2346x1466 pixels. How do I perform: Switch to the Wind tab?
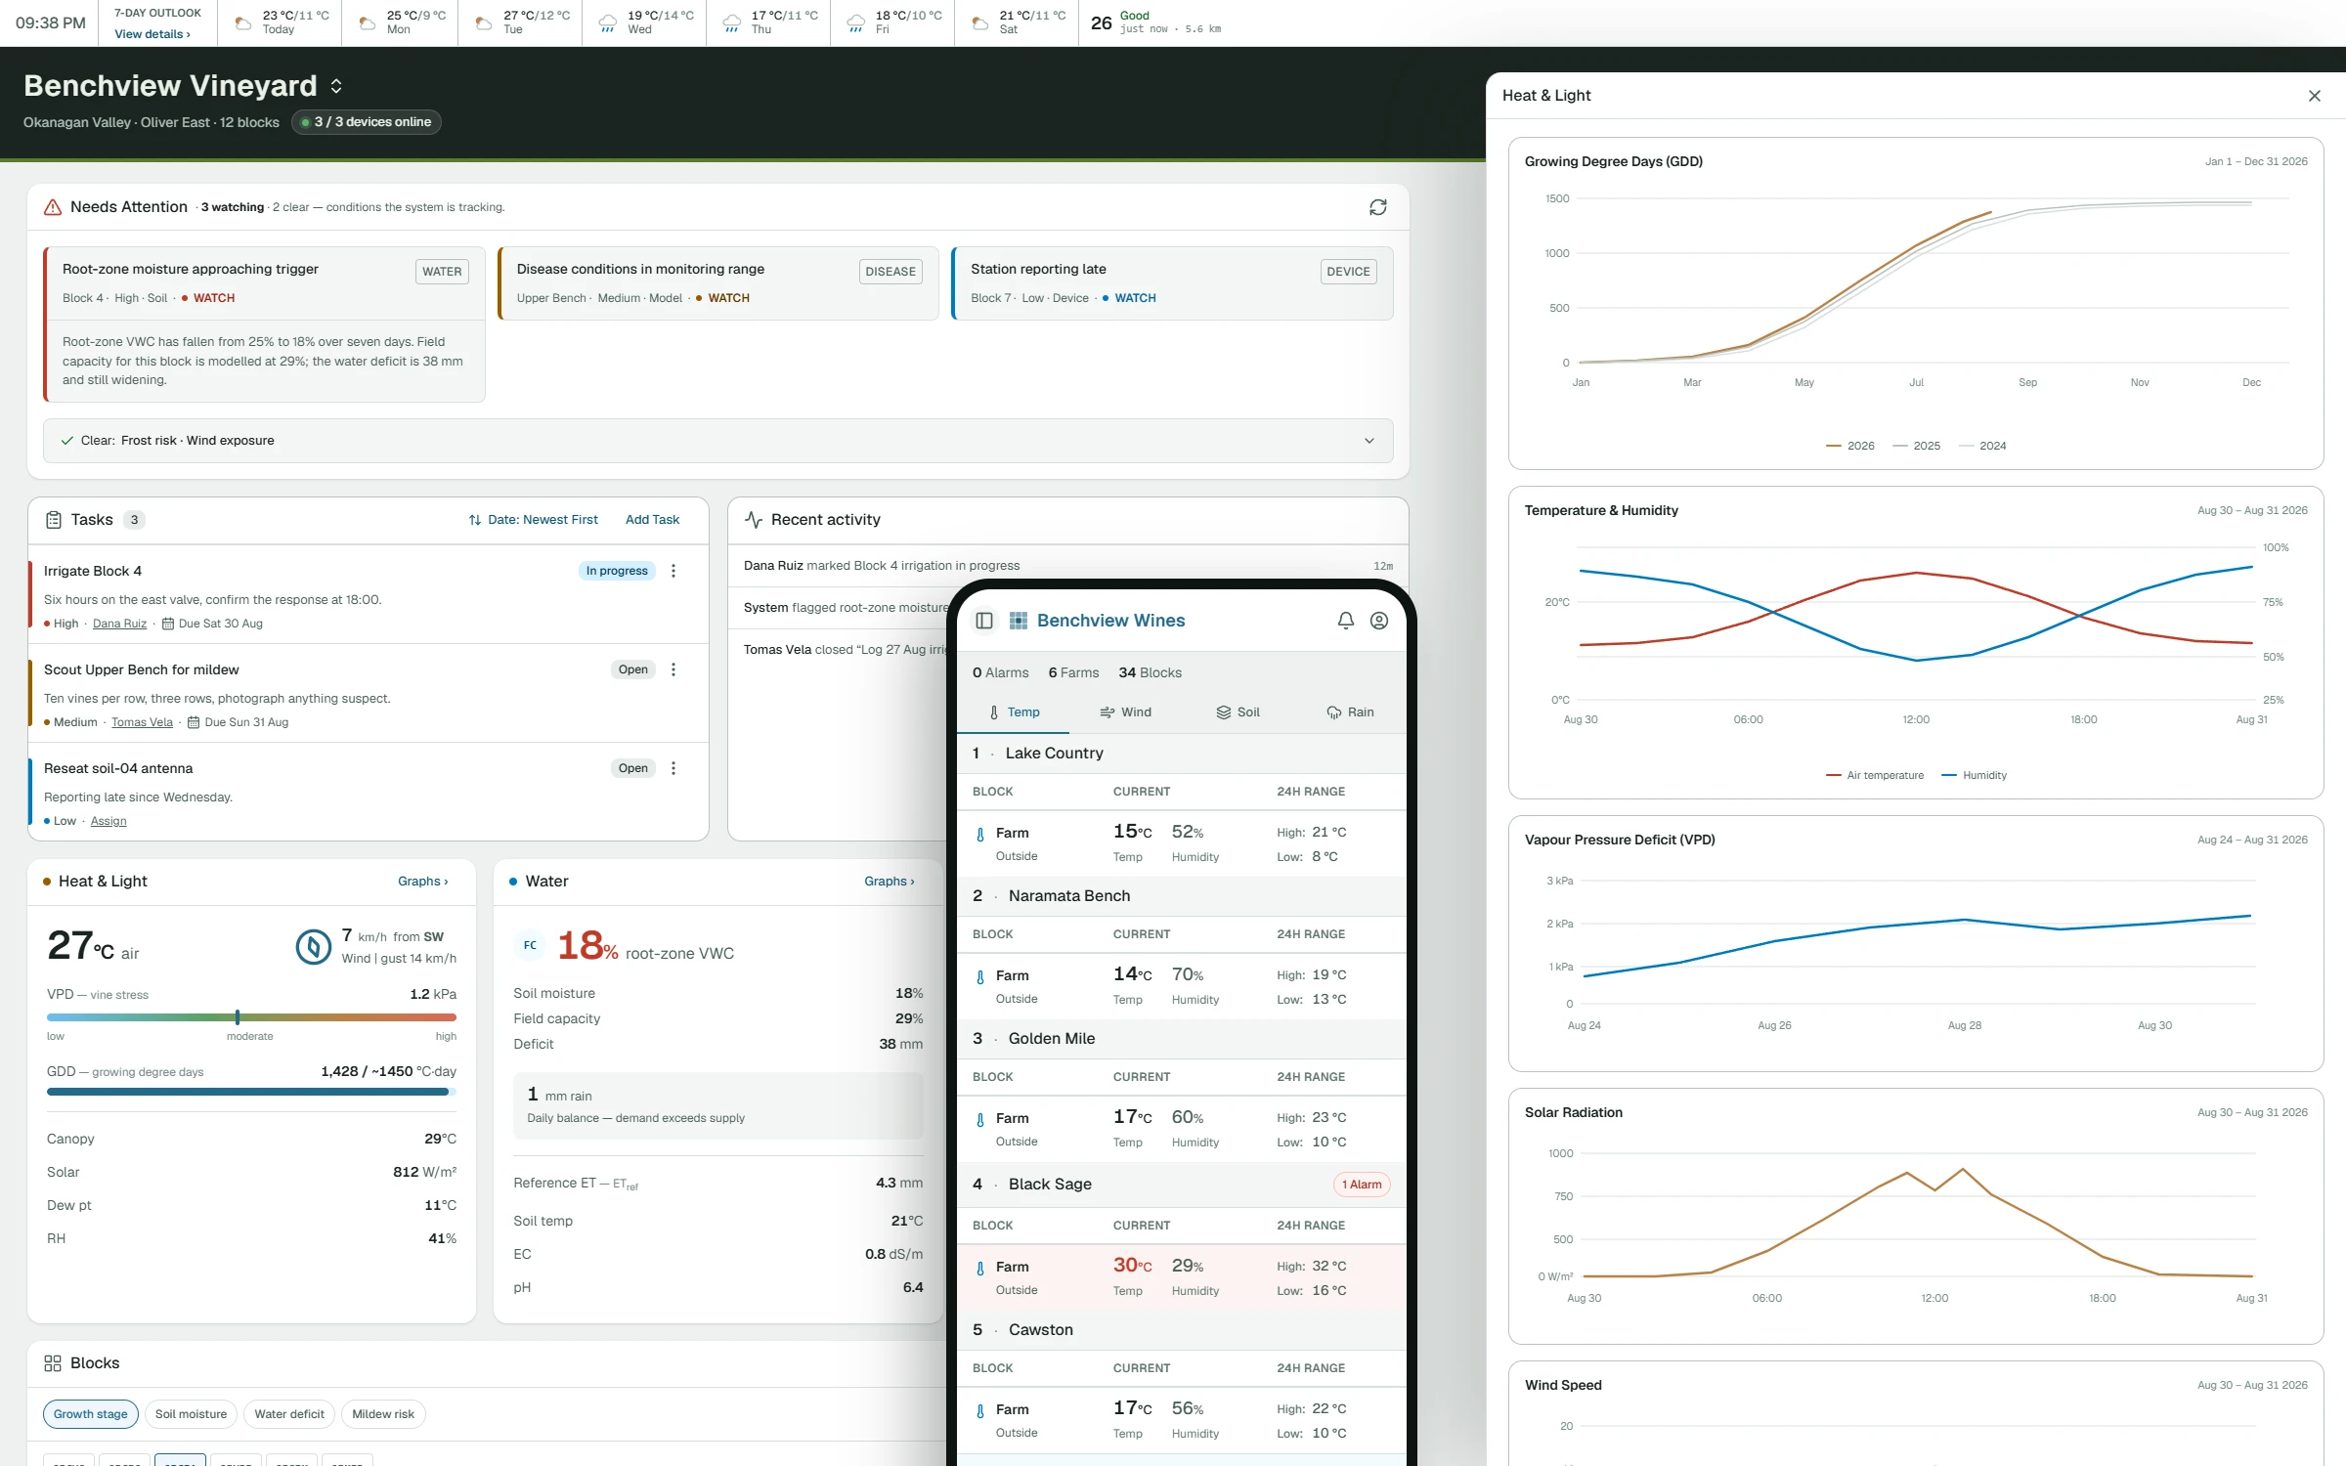pos(1125,712)
